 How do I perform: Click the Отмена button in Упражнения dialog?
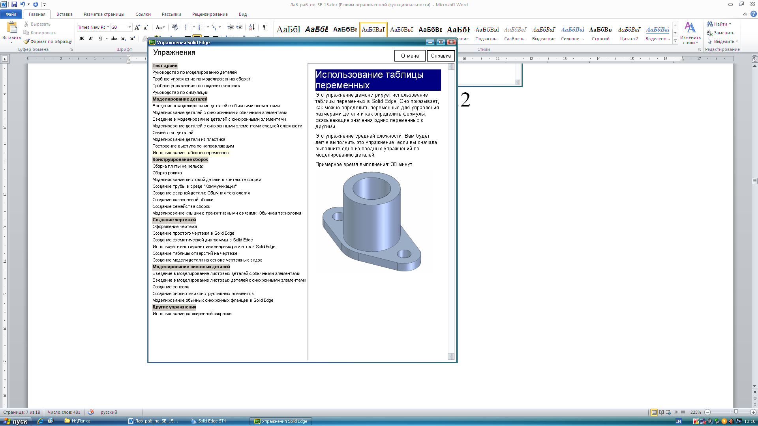click(410, 56)
